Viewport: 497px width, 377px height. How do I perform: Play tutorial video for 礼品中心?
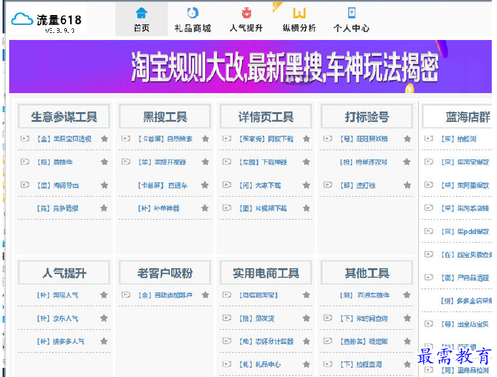point(227,364)
